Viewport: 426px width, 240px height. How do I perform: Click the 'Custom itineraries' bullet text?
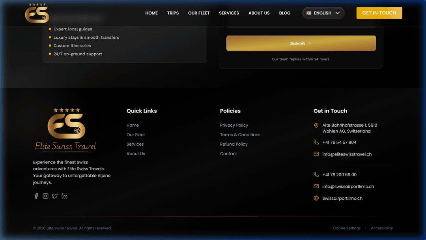coord(72,46)
